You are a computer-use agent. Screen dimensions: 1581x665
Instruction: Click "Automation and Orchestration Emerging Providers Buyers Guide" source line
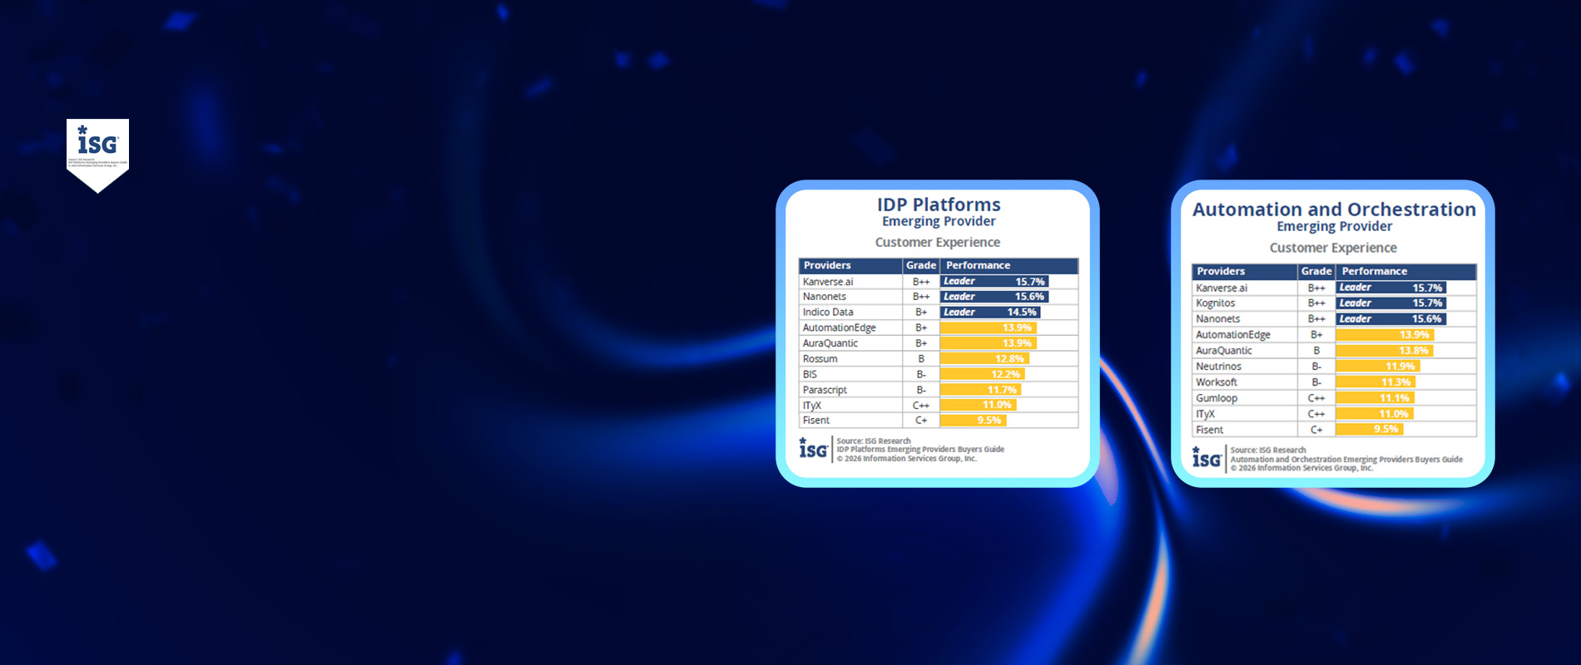1346,460
